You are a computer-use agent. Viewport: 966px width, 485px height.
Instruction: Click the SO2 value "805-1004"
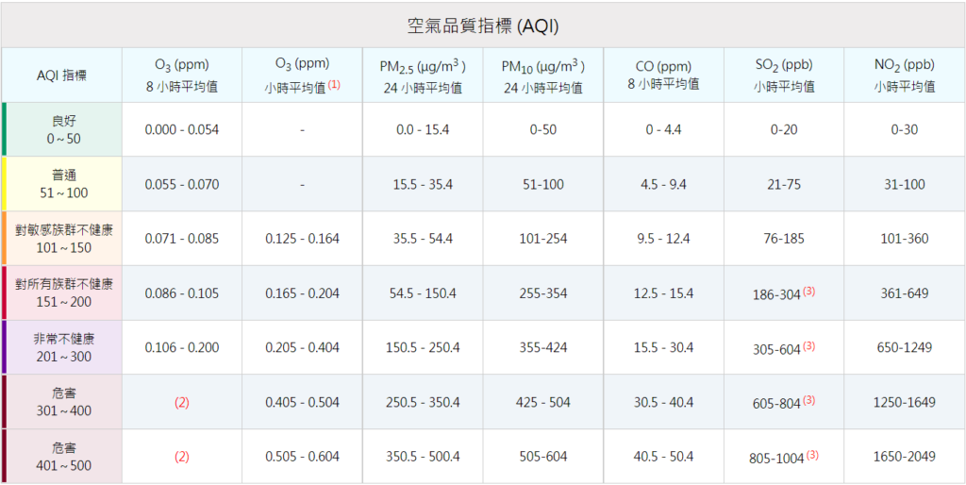coord(776,459)
